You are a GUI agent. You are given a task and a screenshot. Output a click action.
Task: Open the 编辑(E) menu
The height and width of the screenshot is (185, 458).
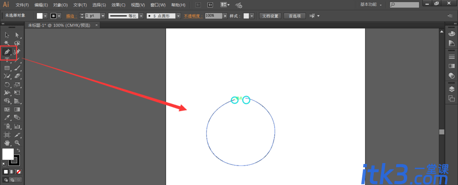coord(41,5)
